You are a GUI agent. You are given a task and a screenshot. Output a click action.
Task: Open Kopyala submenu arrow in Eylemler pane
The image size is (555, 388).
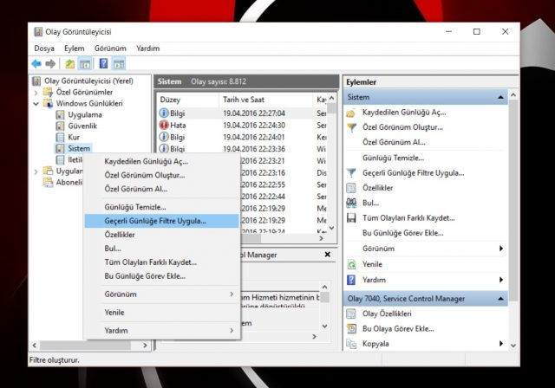tap(501, 344)
